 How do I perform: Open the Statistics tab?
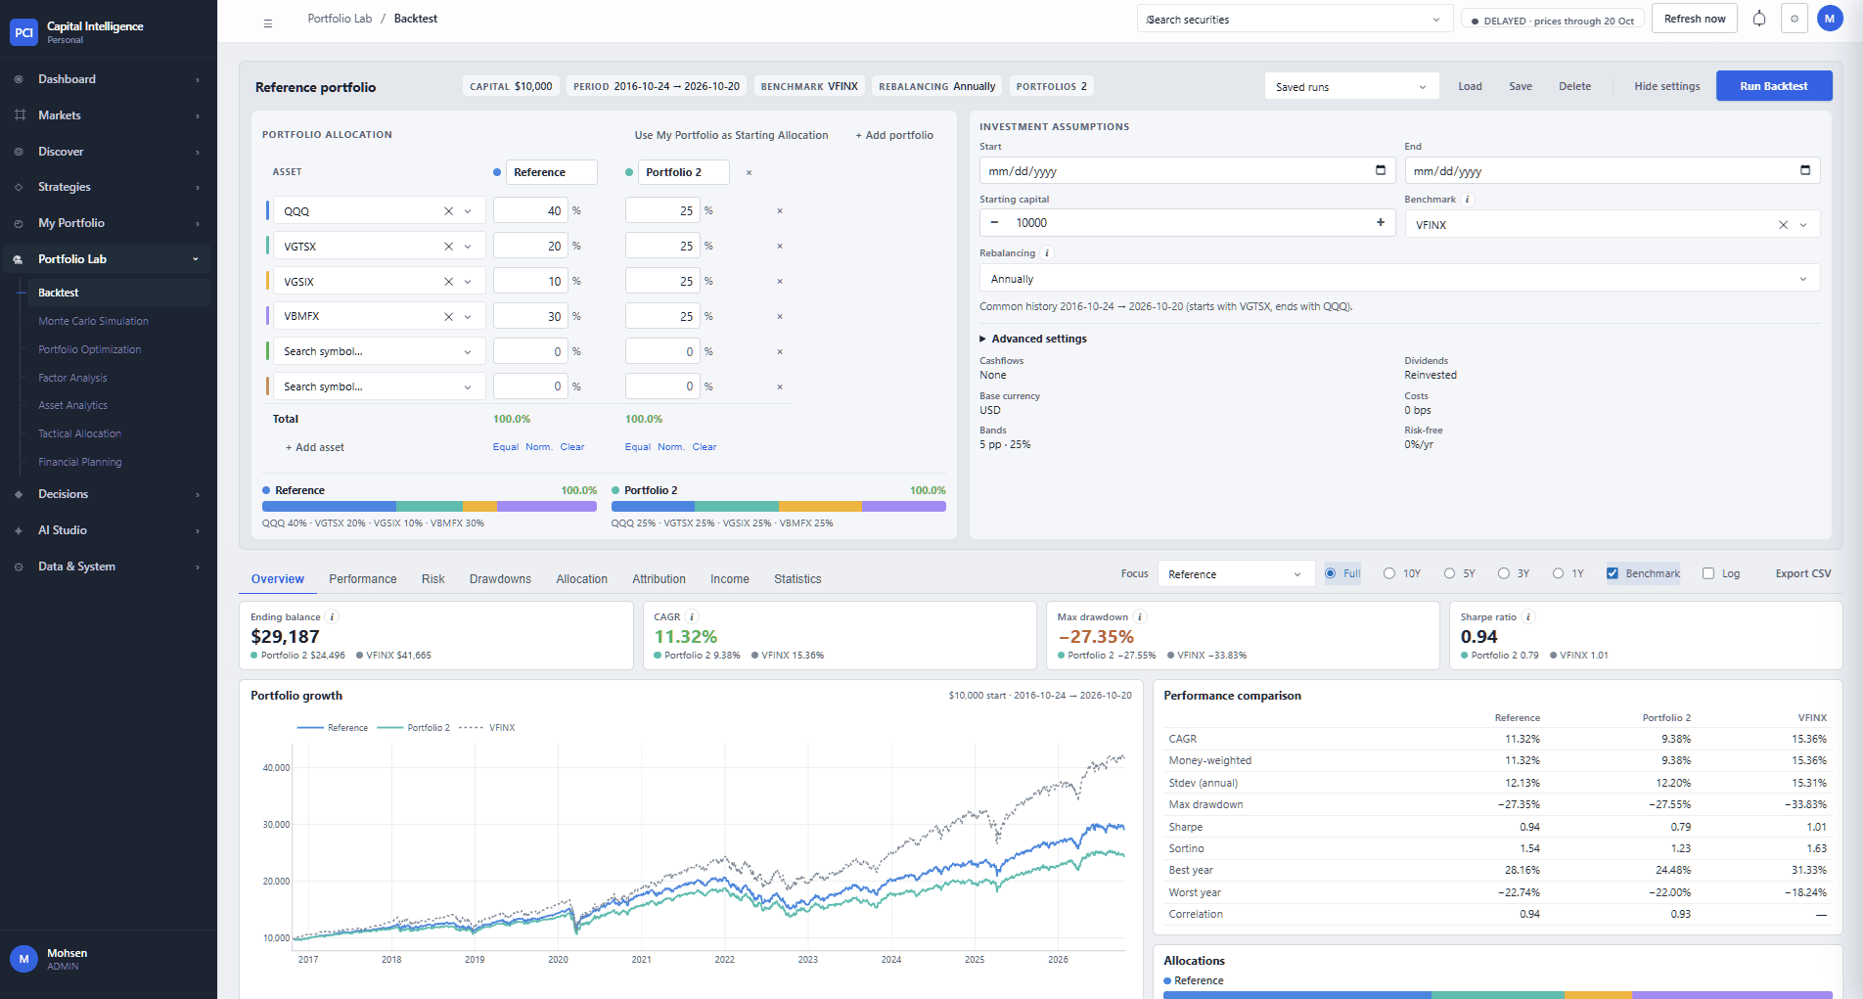[797, 579]
